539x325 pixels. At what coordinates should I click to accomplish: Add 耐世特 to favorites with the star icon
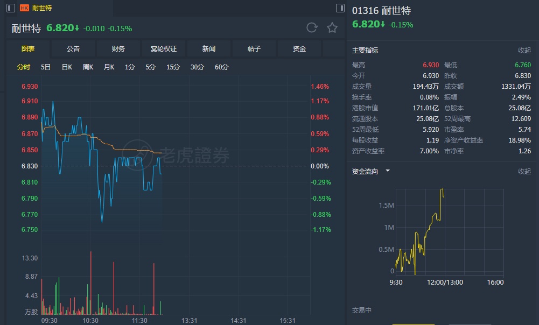332,28
